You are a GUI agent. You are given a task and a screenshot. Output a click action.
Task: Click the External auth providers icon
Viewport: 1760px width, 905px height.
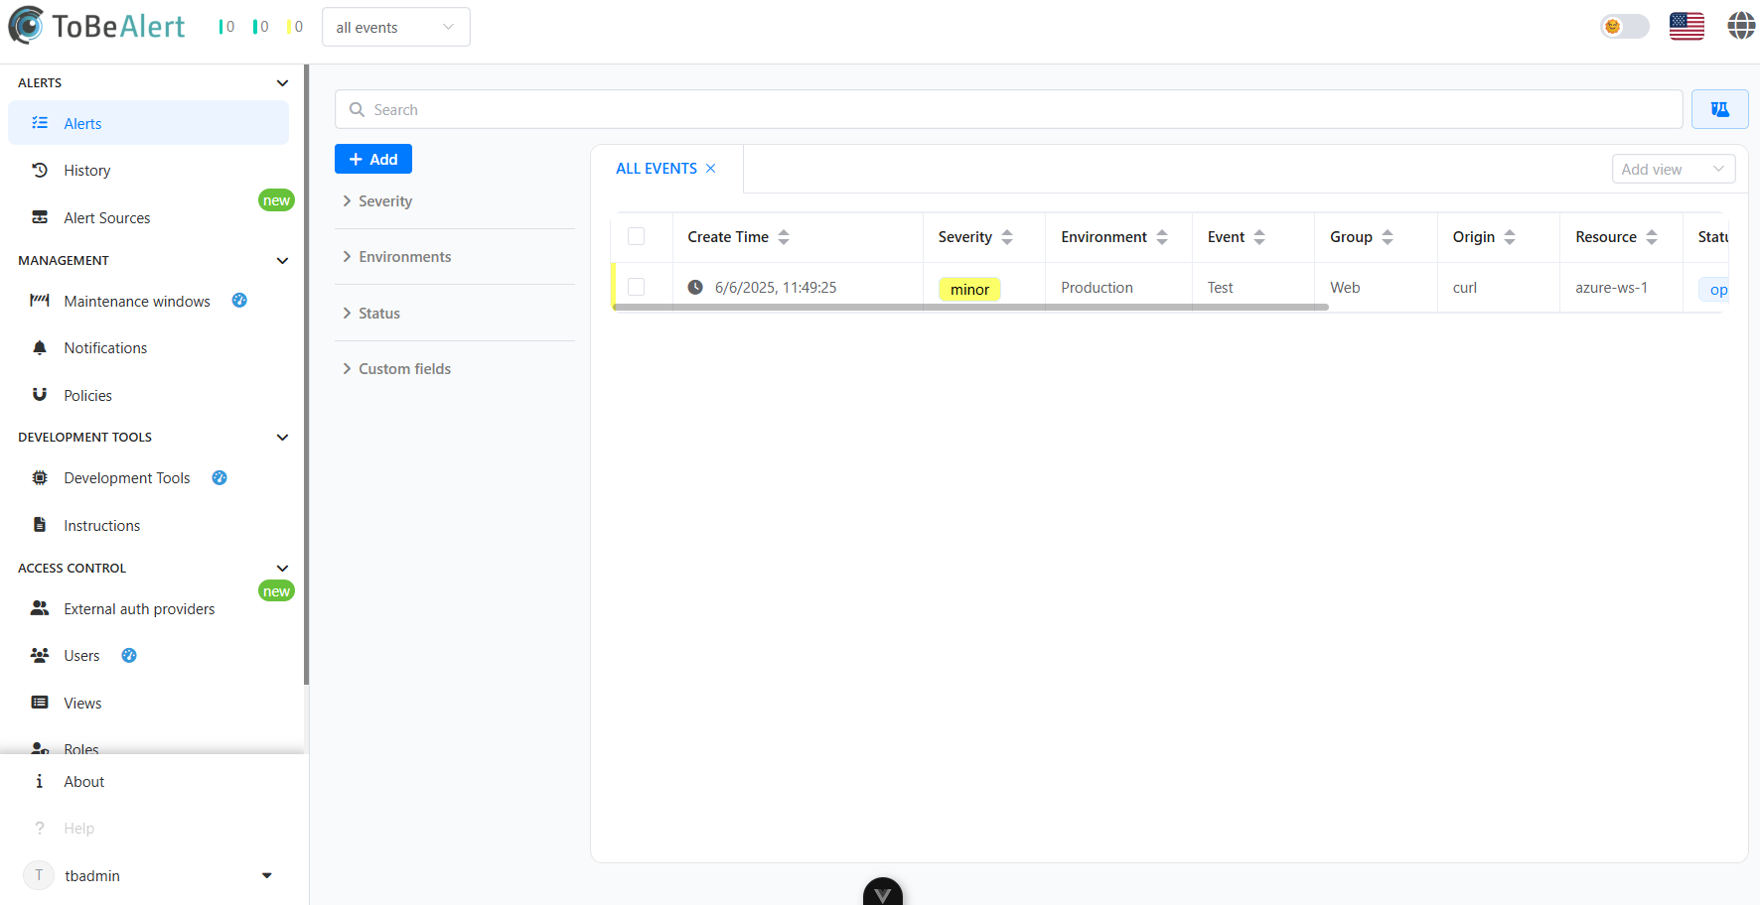40,608
